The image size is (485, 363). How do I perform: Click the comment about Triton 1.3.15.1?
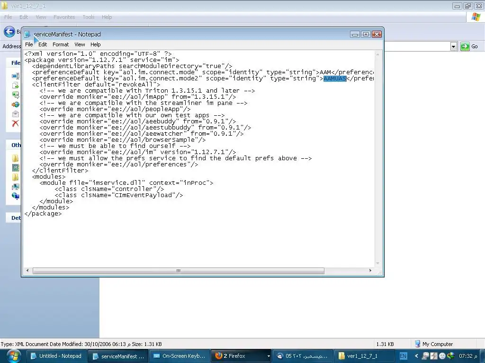pos(147,90)
